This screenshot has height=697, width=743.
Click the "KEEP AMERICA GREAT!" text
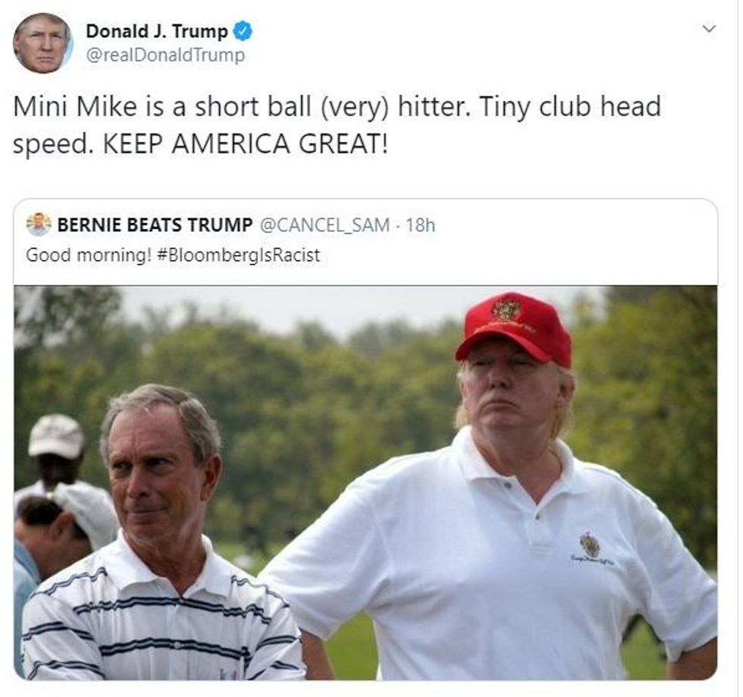pyautogui.click(x=246, y=144)
